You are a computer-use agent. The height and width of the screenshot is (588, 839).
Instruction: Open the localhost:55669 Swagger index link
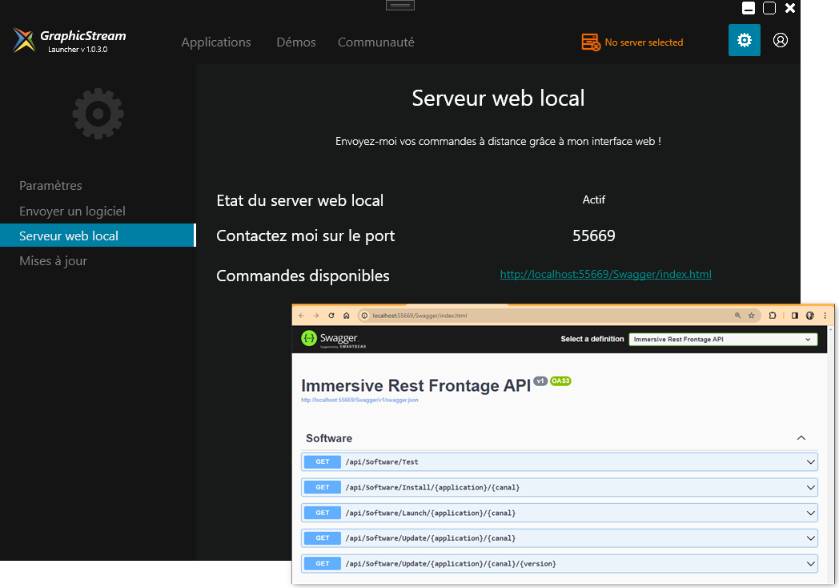click(606, 274)
